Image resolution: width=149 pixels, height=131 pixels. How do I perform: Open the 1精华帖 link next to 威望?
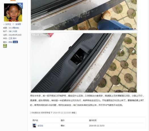coord(15,28)
